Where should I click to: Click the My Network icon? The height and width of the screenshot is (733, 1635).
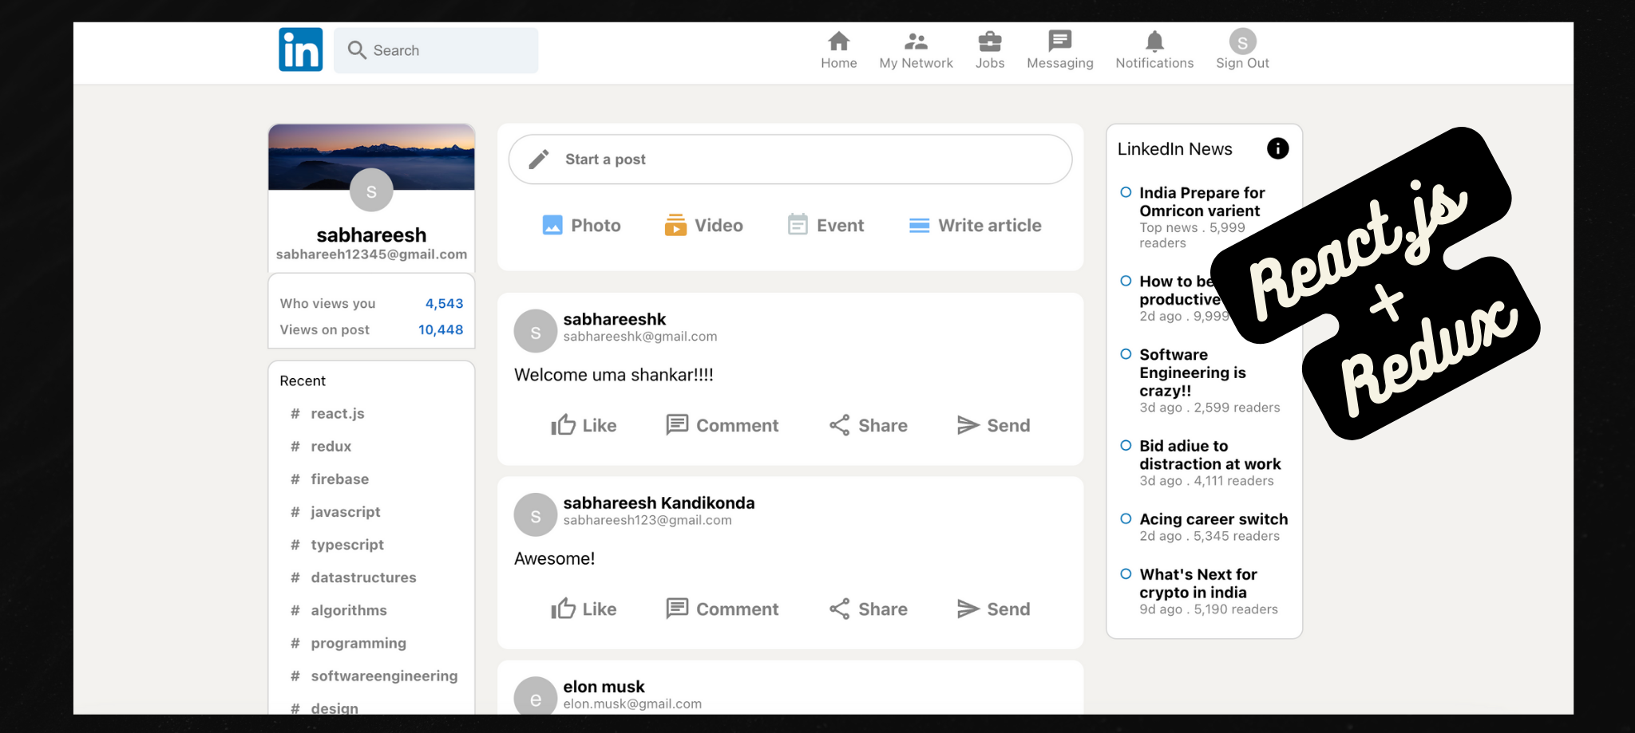click(x=916, y=49)
